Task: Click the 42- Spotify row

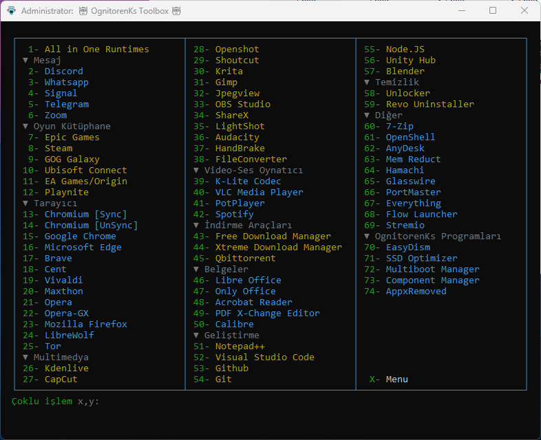Action: tap(224, 214)
